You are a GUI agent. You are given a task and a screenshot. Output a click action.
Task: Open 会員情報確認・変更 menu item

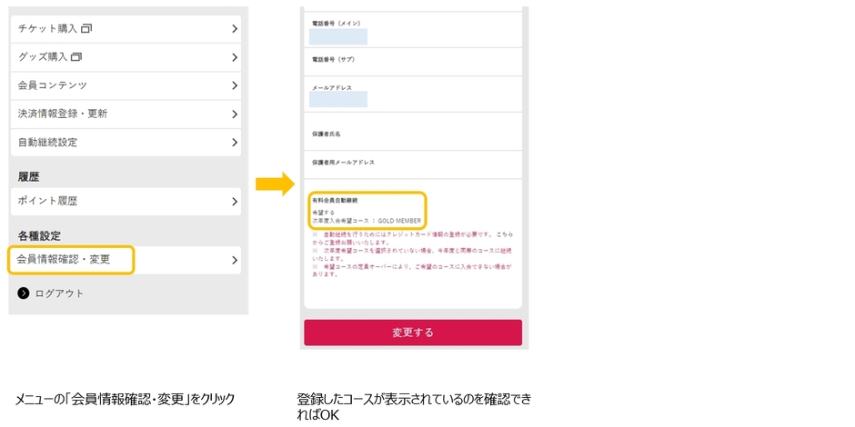click(x=65, y=260)
